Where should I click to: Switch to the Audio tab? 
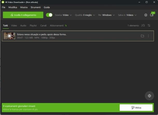pyautogui.click(x=23, y=25)
